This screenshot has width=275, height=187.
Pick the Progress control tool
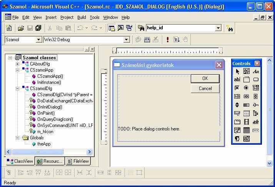pos(247,105)
